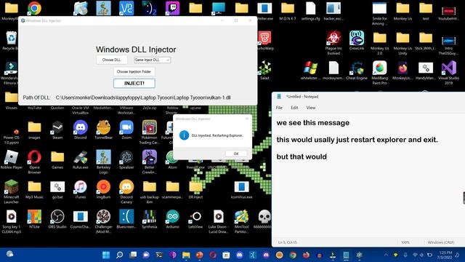Select go.bat file on desktop
Image resolution: width=465 pixels, height=262 pixels.
coord(57,189)
